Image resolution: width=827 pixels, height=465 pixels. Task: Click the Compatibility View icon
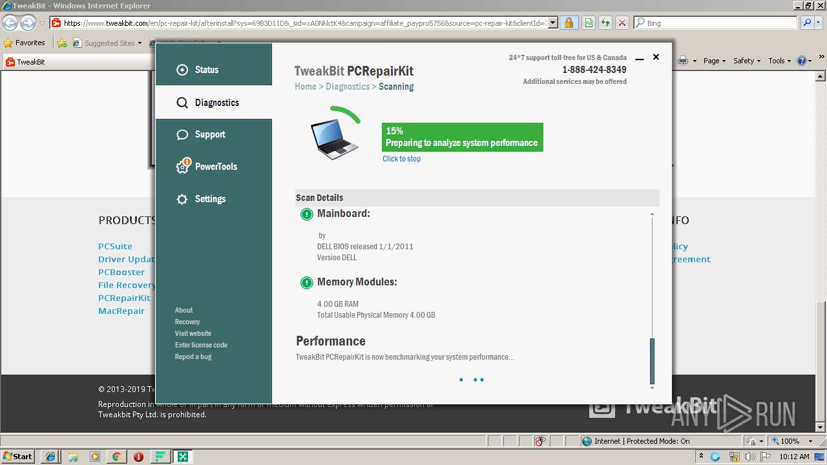pos(589,23)
